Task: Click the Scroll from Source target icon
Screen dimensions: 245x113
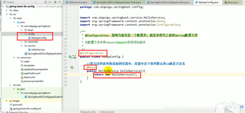Action: (x=46, y=2)
